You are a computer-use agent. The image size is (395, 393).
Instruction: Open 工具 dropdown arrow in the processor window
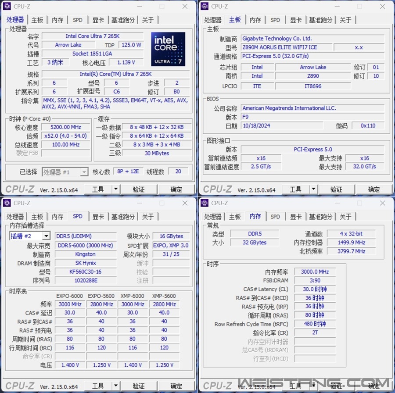[115, 189]
